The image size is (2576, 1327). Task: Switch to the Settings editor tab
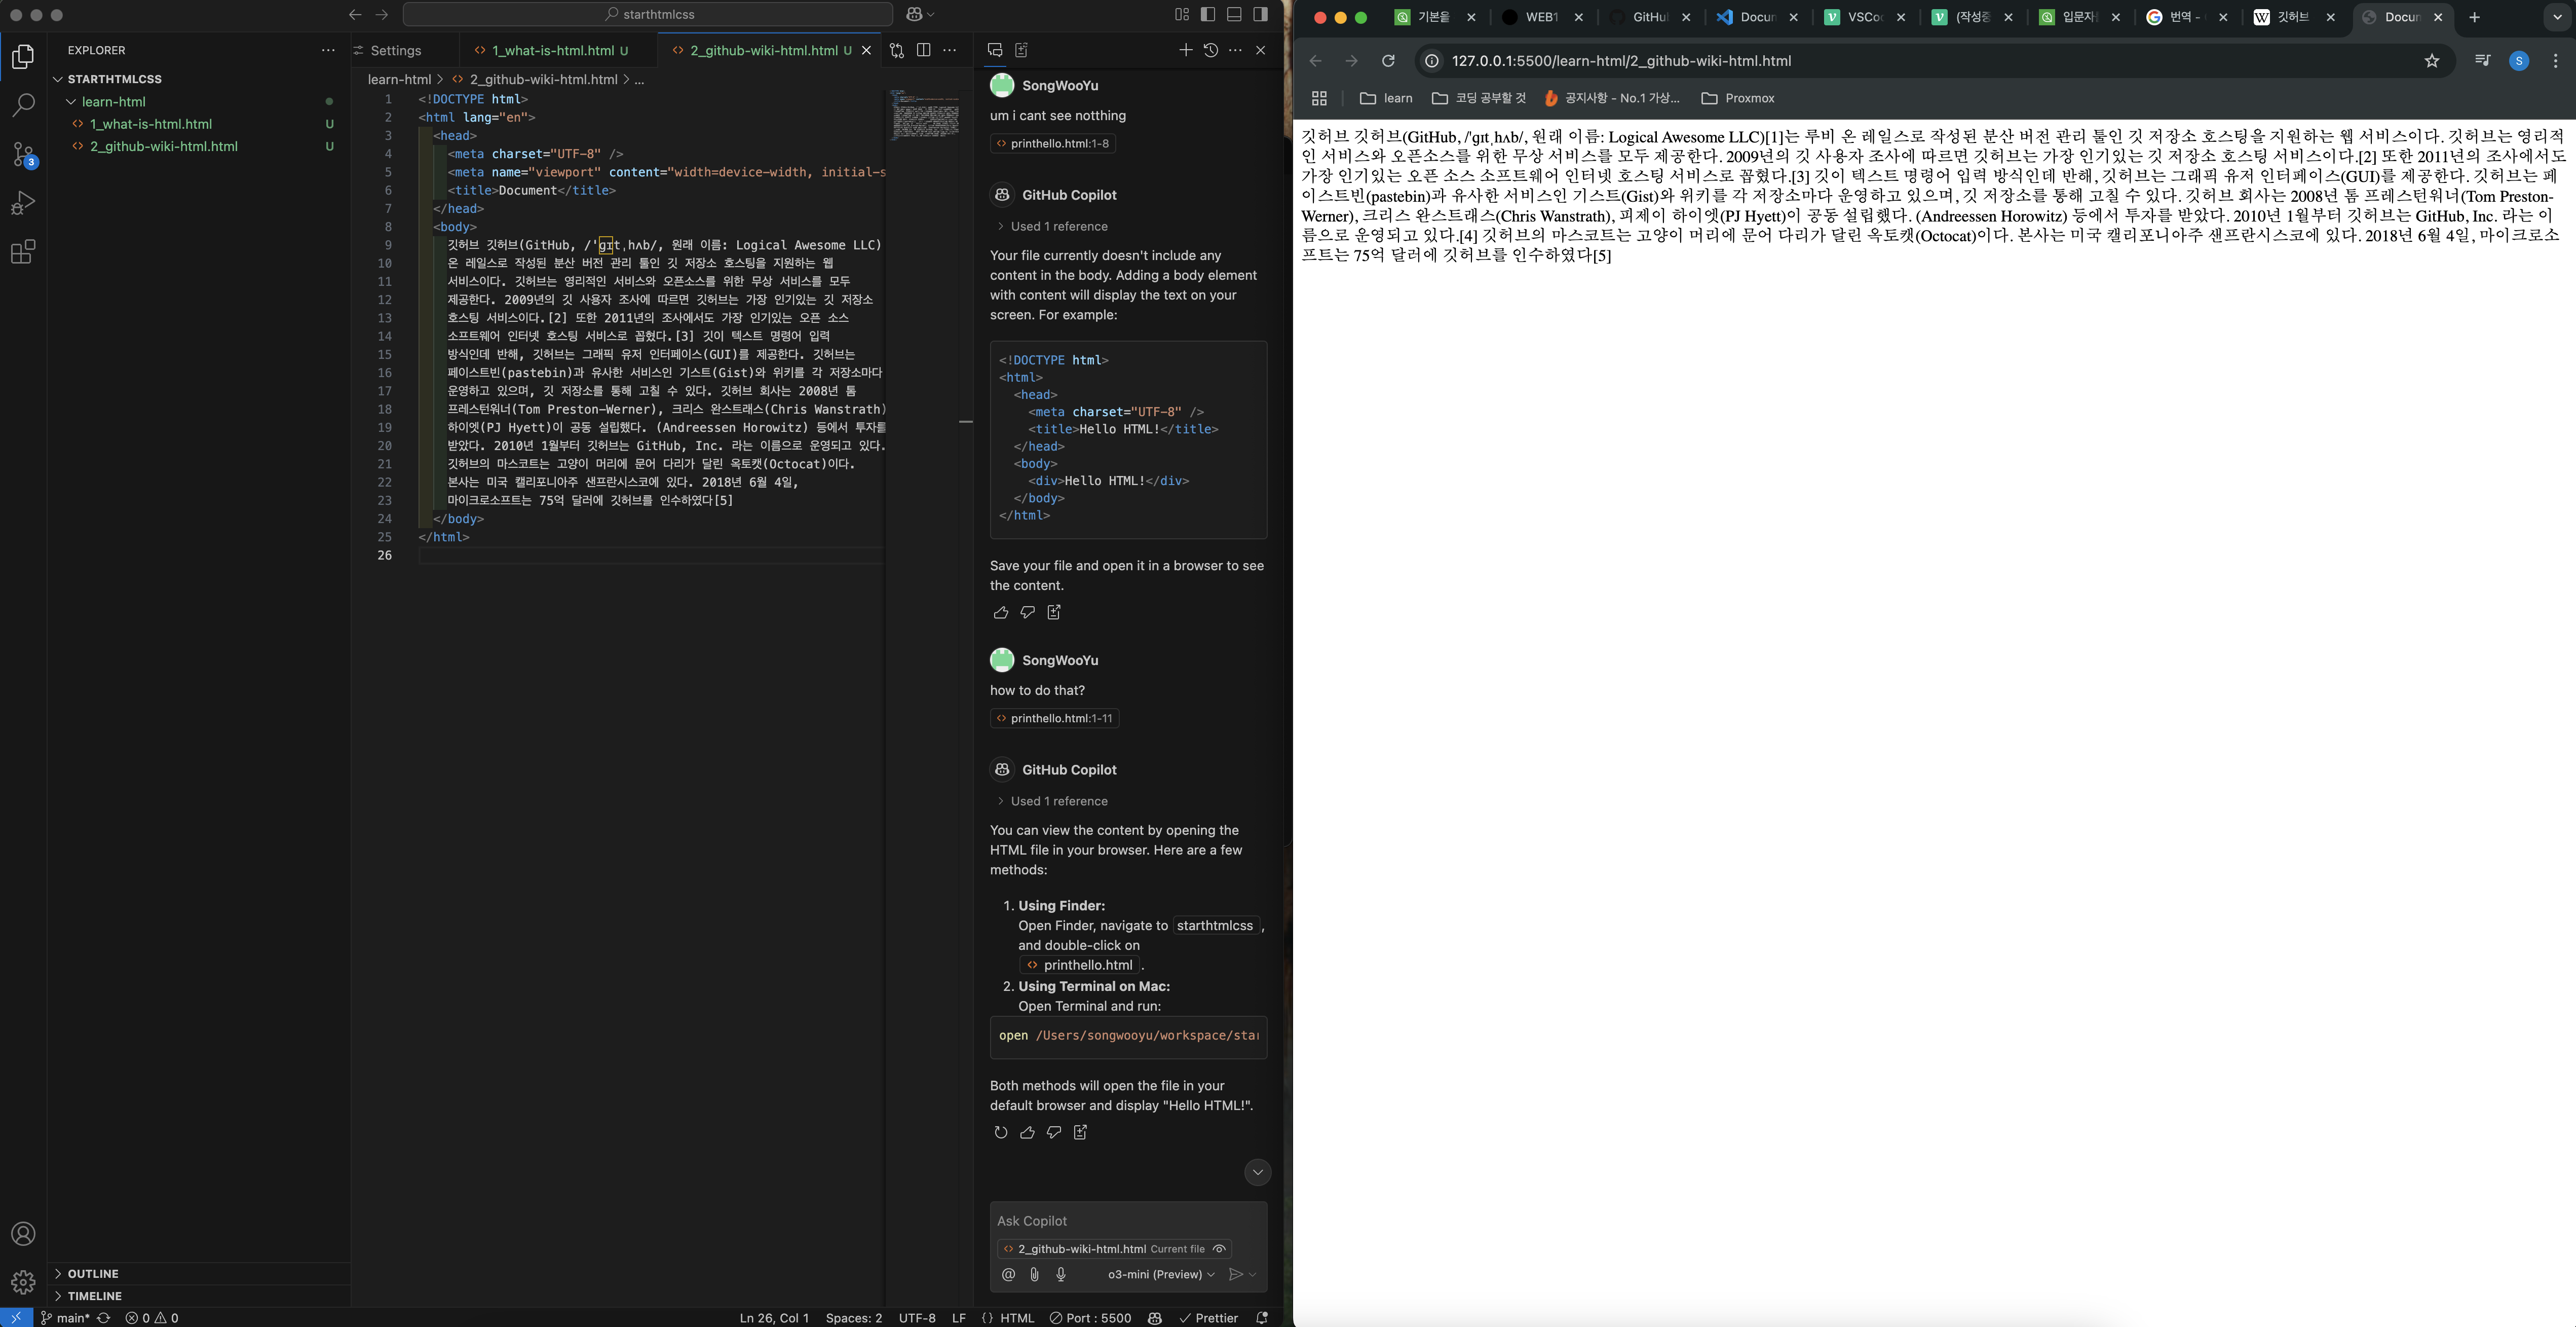[396, 50]
